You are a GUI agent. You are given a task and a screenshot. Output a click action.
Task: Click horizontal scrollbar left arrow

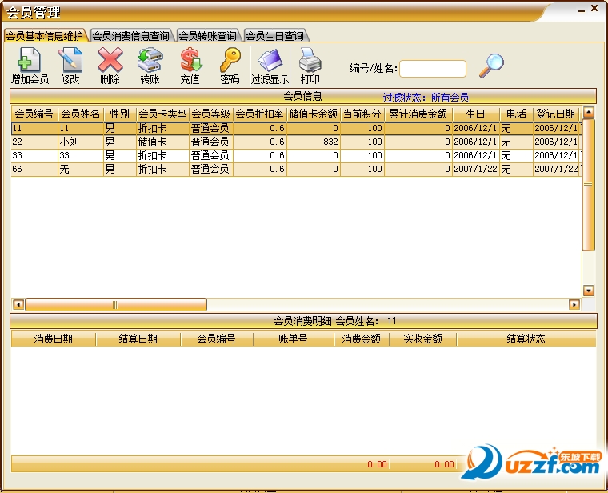18,304
